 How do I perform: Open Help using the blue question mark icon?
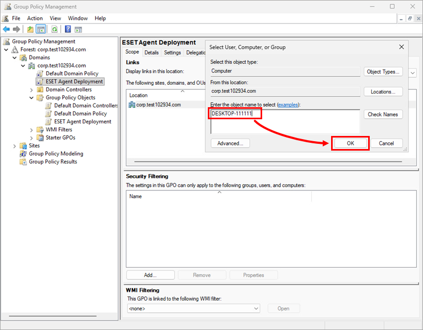pos(68,29)
